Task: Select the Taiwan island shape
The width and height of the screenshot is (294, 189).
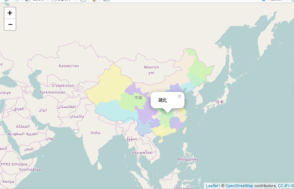Action: click(185, 131)
